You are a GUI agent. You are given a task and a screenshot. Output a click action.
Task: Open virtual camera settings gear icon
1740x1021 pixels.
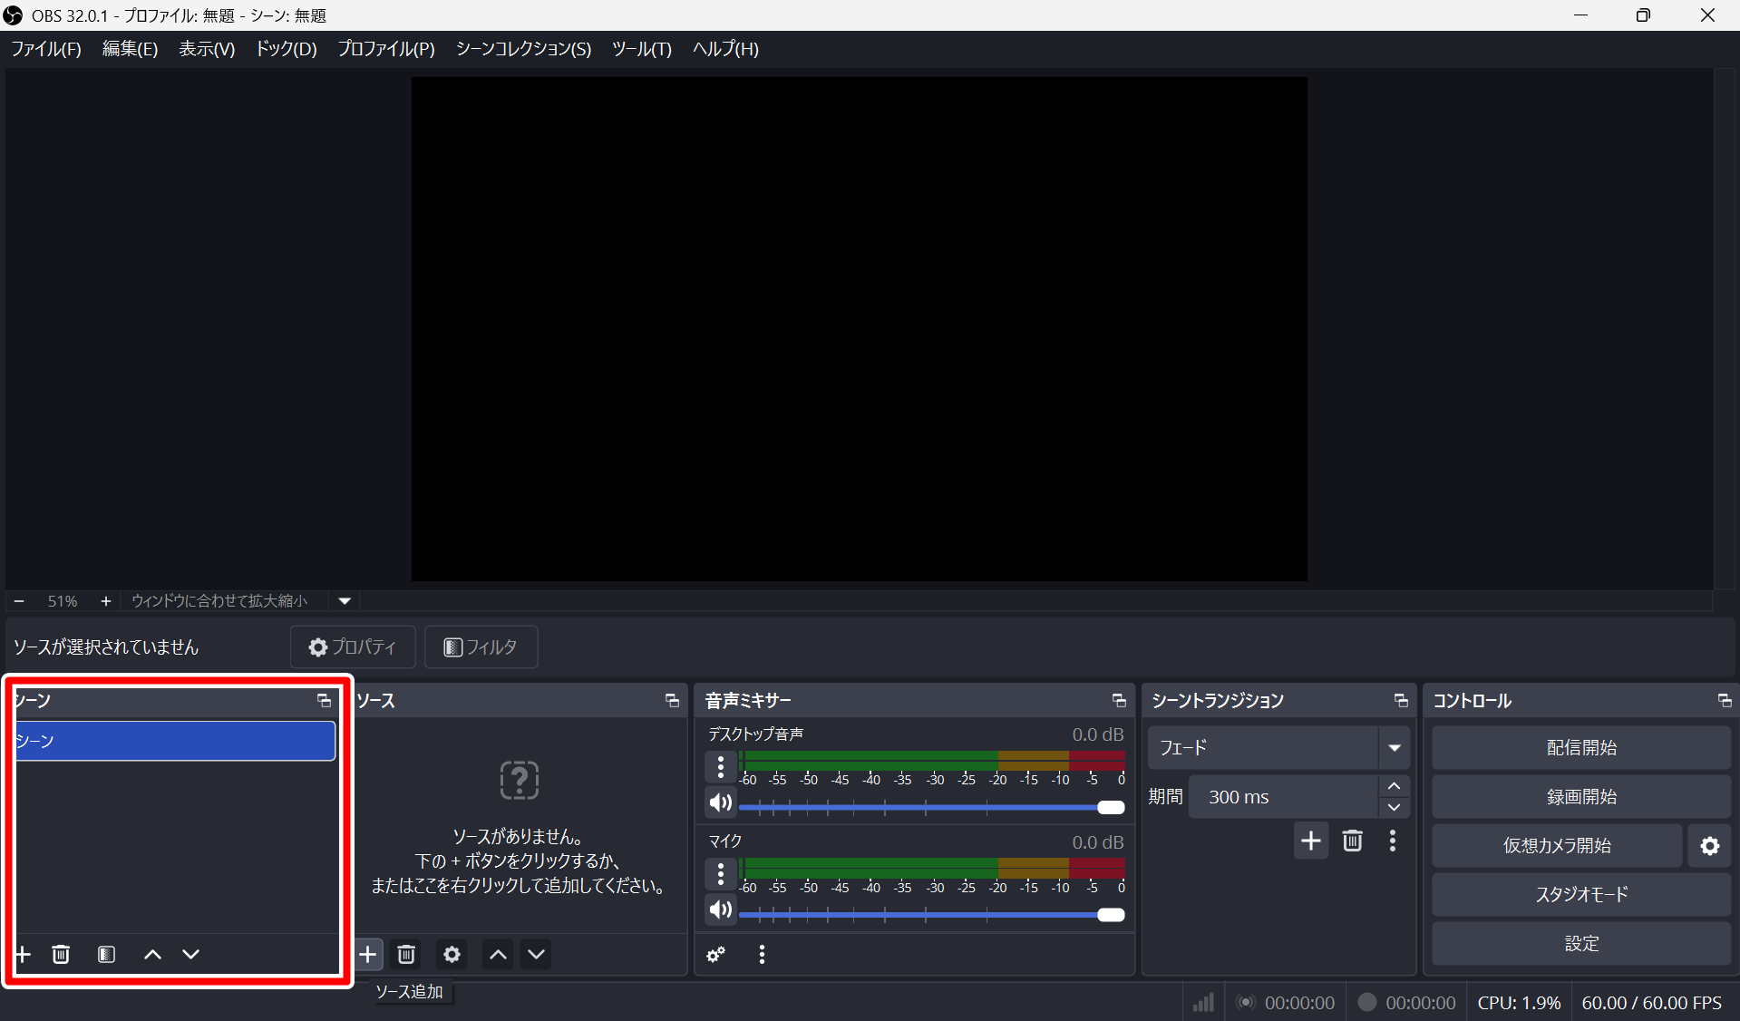(1709, 846)
